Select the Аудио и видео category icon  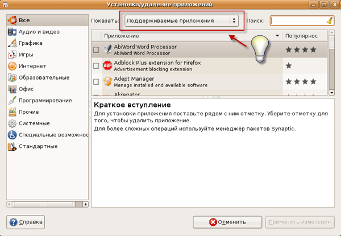click(13, 32)
